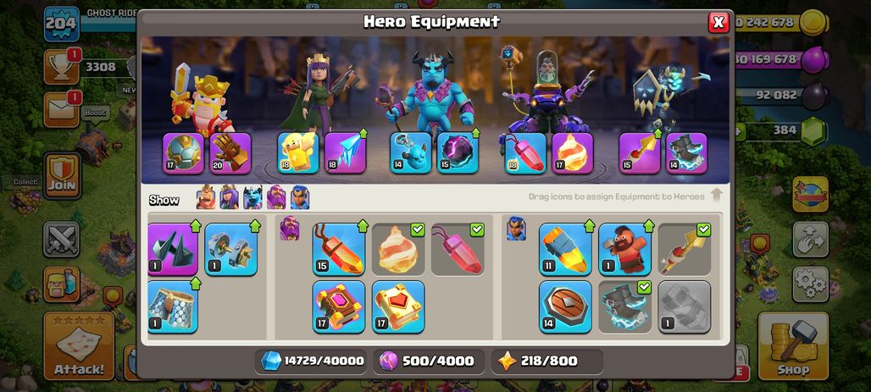Open the level 20 Spiky Ball glove equipment
Viewport: 871px width, 392px height.
(230, 153)
